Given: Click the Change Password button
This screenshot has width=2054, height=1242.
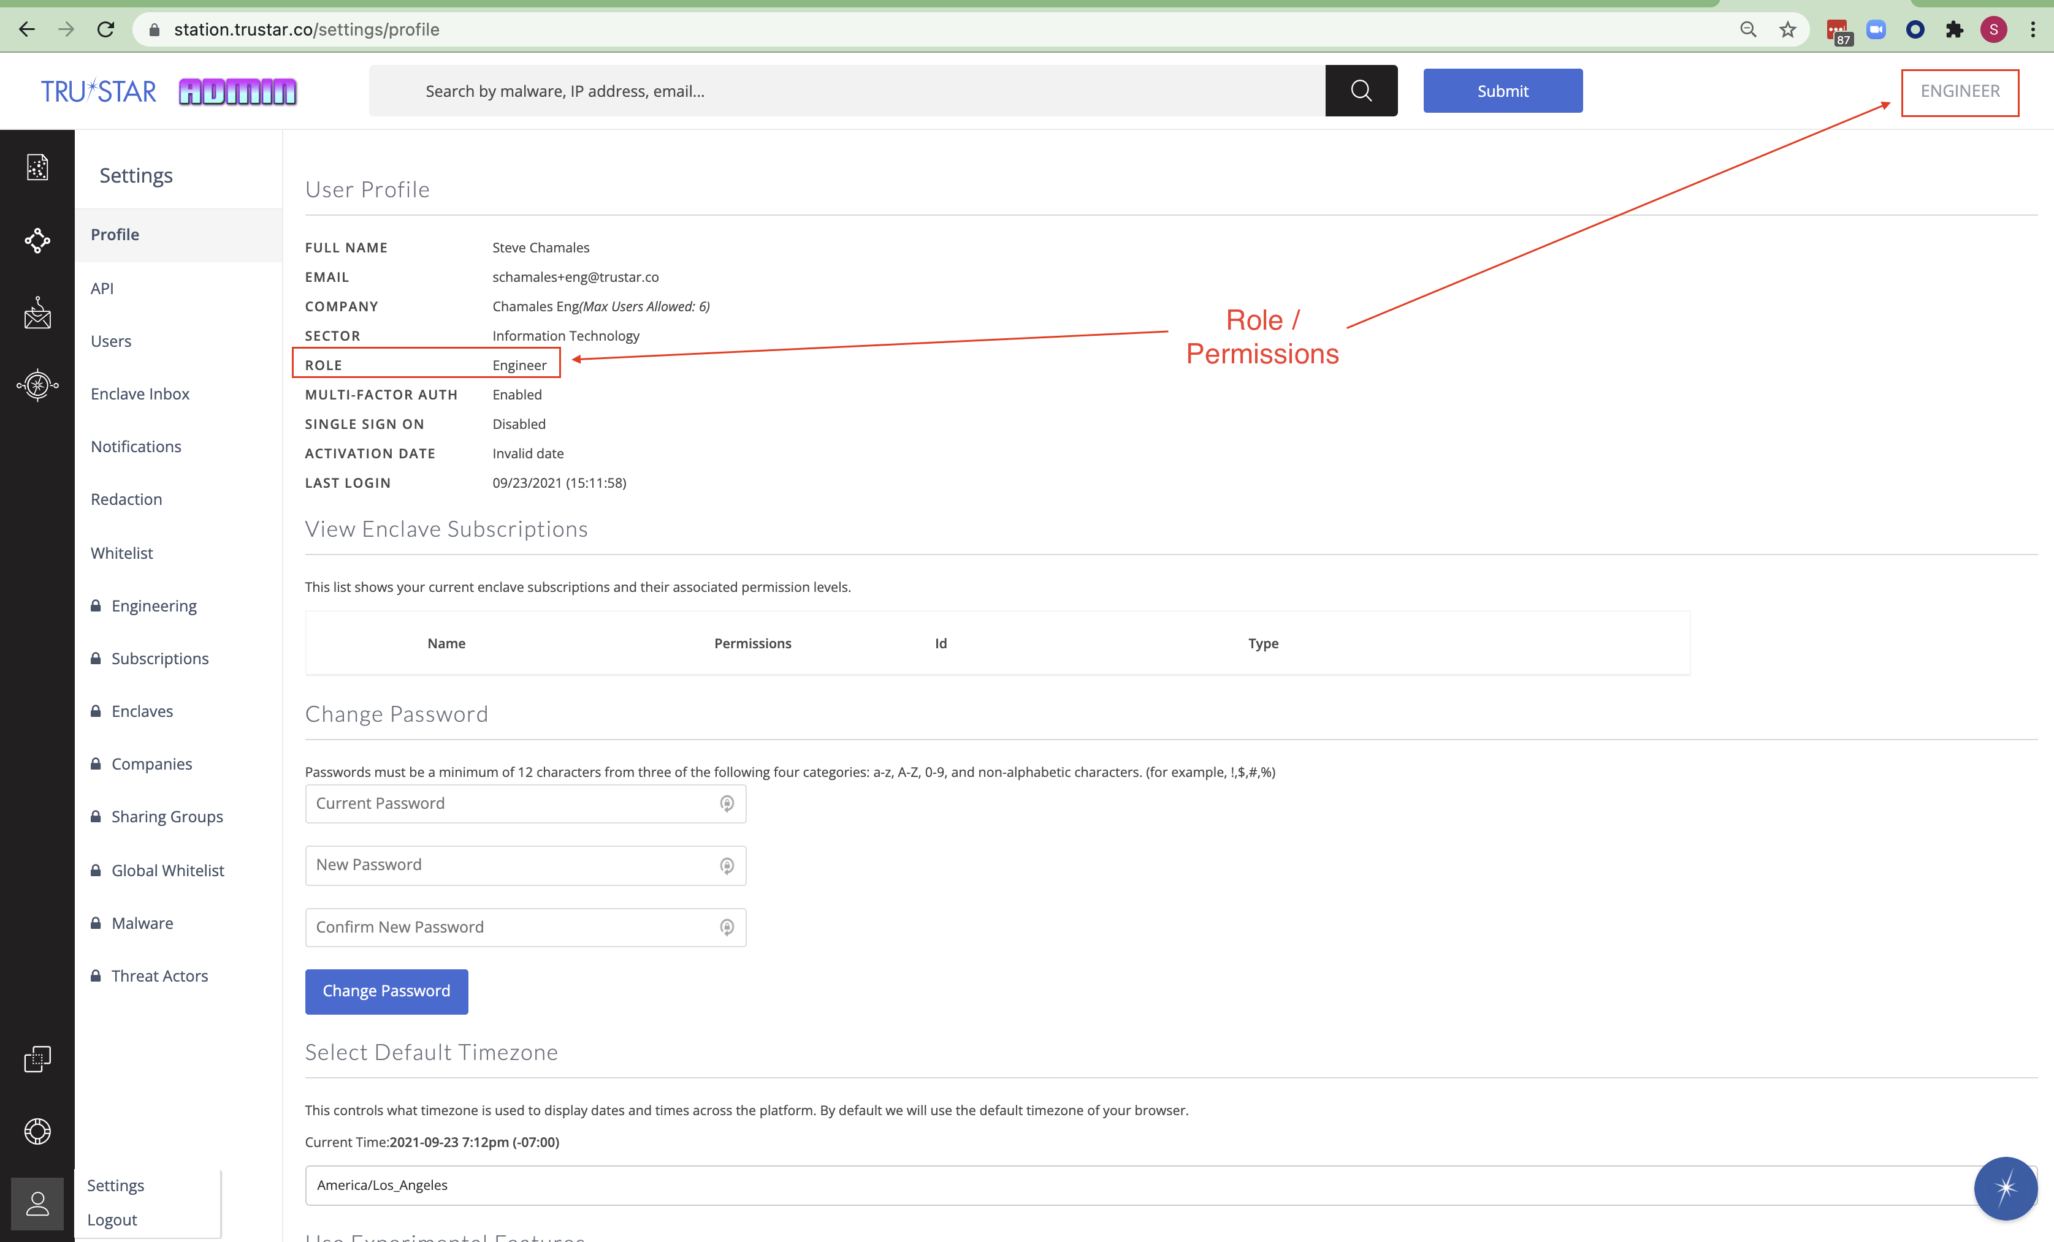Looking at the screenshot, I should (386, 991).
